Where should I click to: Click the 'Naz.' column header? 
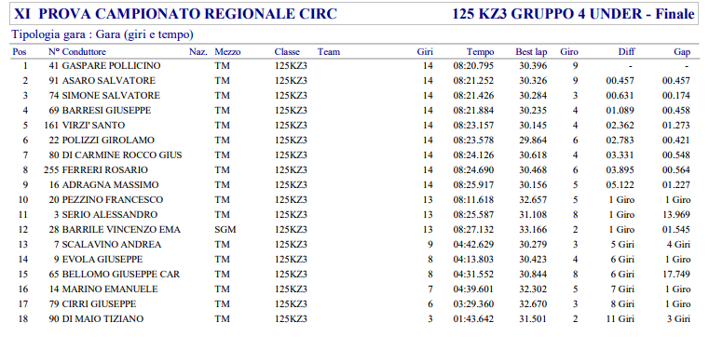tap(198, 52)
